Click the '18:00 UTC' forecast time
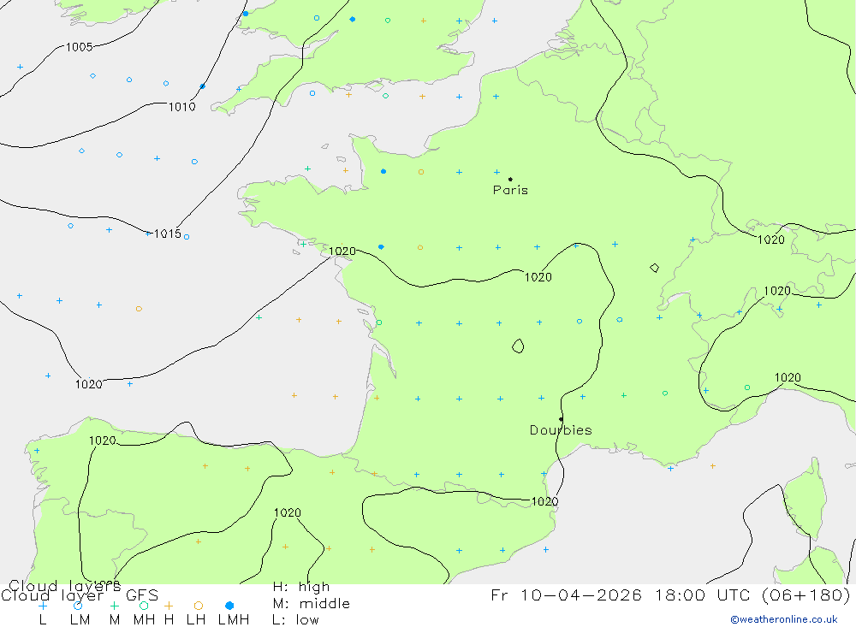856x627 pixels. tap(704, 594)
